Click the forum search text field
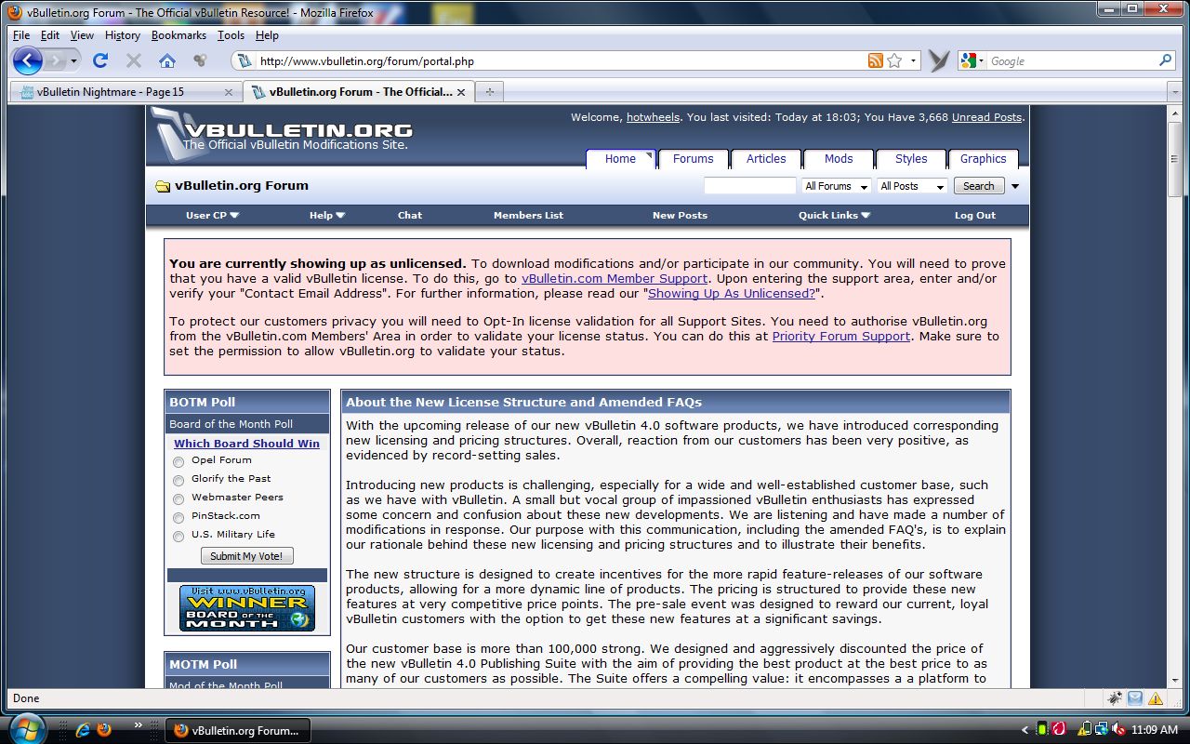The height and width of the screenshot is (744, 1190). [x=750, y=186]
